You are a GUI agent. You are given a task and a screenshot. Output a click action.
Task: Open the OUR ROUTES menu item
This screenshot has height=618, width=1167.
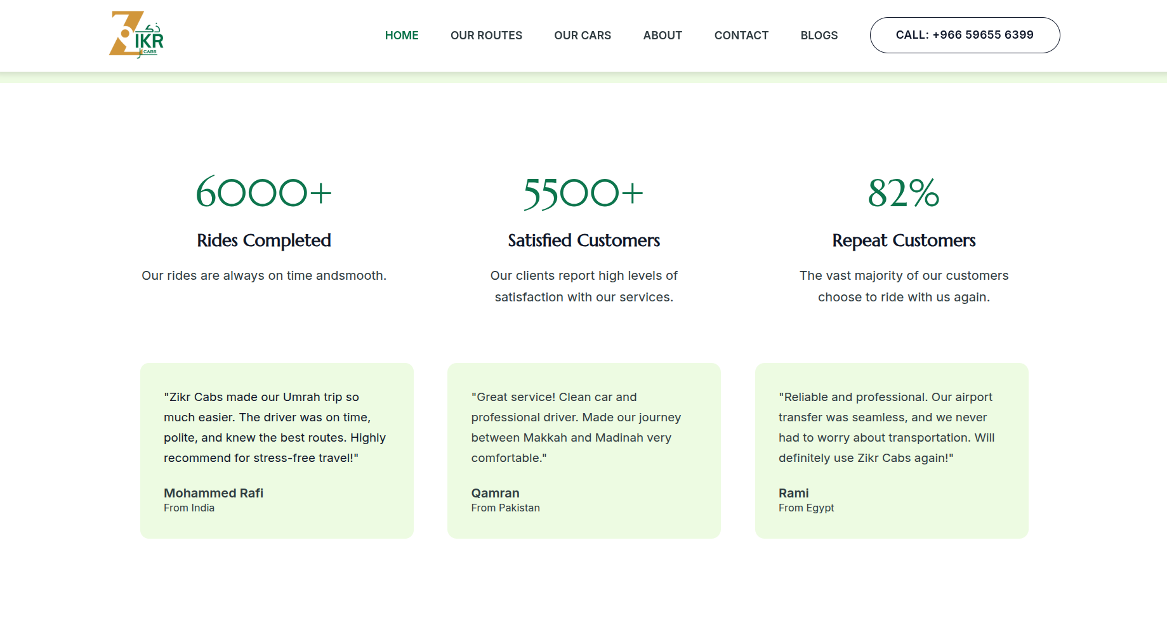(486, 36)
